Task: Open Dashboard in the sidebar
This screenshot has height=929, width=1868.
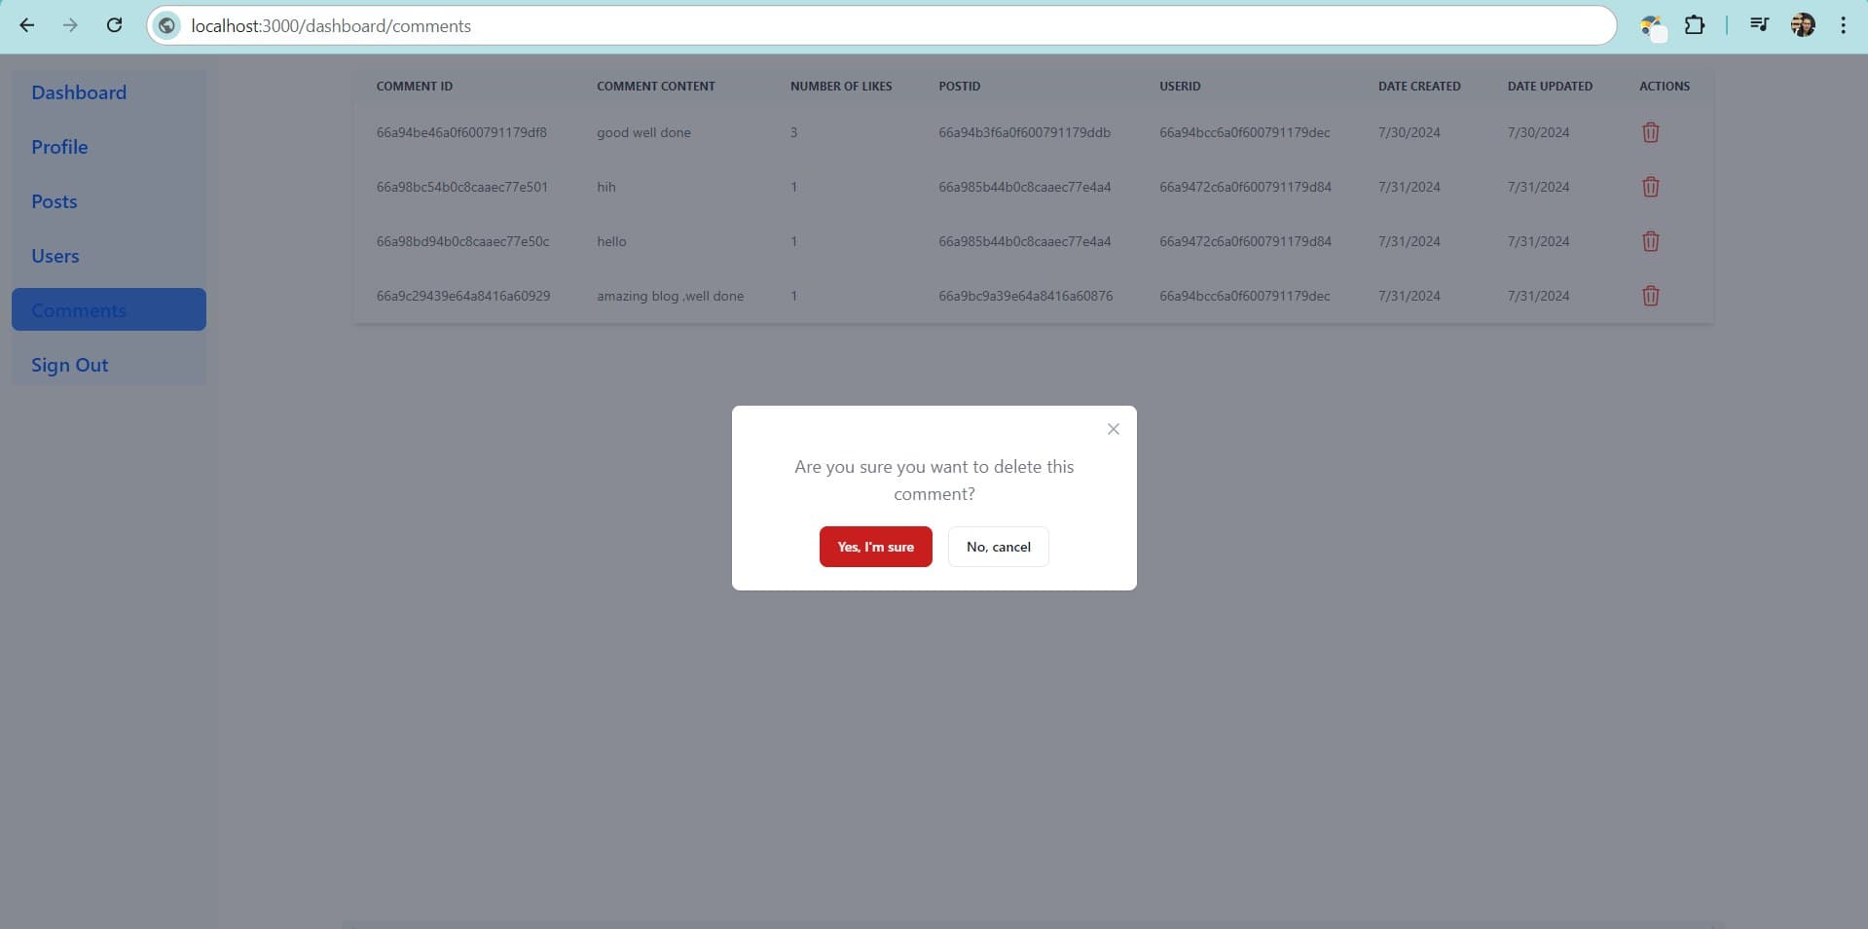Action: (x=79, y=92)
